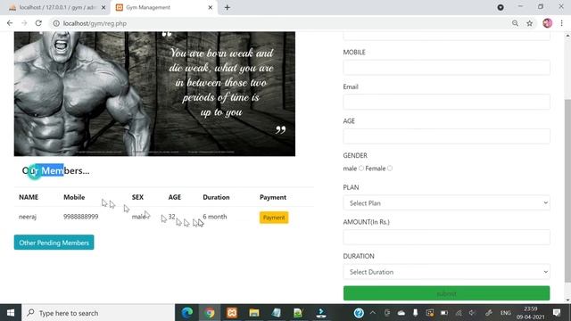
Task: Click the bodybuilder quote banner image
Action: (154, 94)
